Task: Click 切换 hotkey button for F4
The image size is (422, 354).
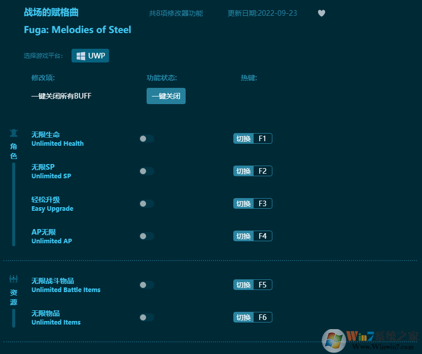Action: [x=243, y=236]
